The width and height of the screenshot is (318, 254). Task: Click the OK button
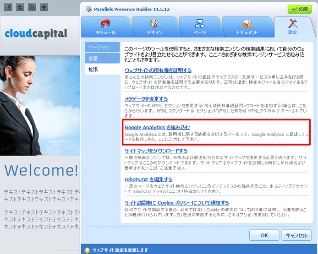click(264, 235)
